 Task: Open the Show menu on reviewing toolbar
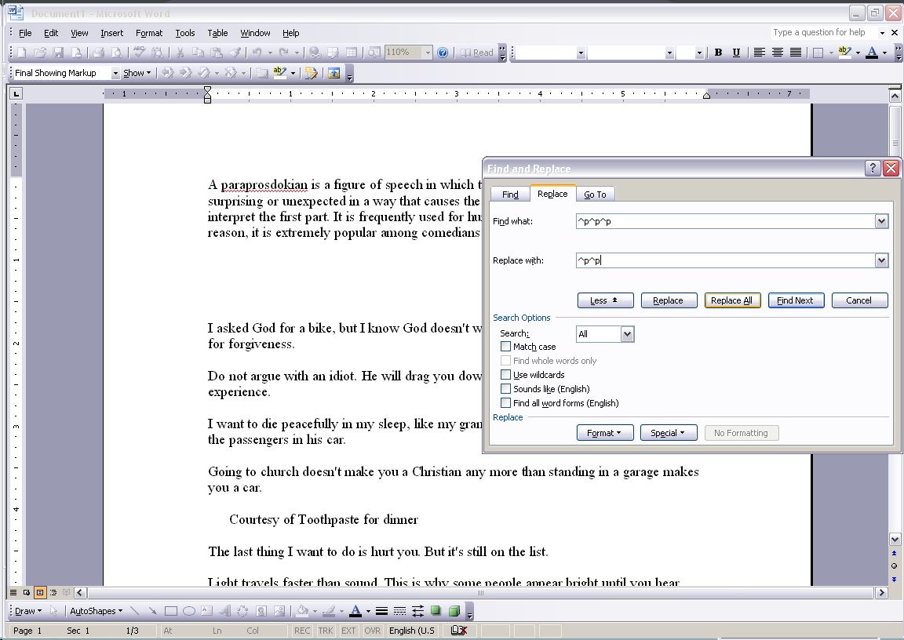[x=135, y=72]
